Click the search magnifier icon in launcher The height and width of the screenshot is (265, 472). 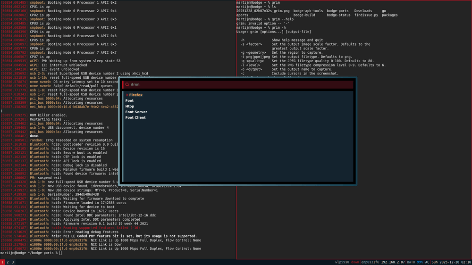pos(126,84)
